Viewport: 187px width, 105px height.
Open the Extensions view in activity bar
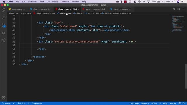pyautogui.click(x=4, y=41)
